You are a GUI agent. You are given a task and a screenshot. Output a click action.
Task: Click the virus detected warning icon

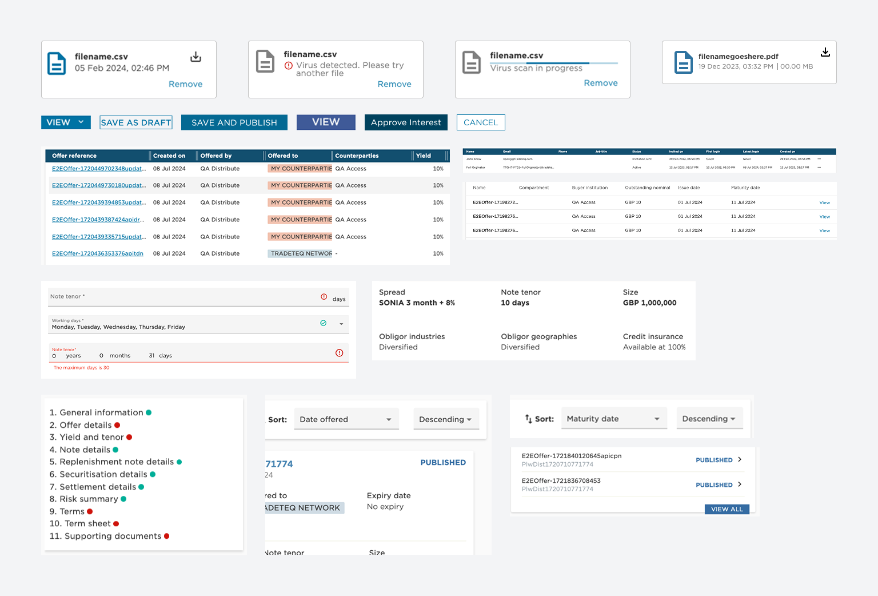tap(289, 66)
